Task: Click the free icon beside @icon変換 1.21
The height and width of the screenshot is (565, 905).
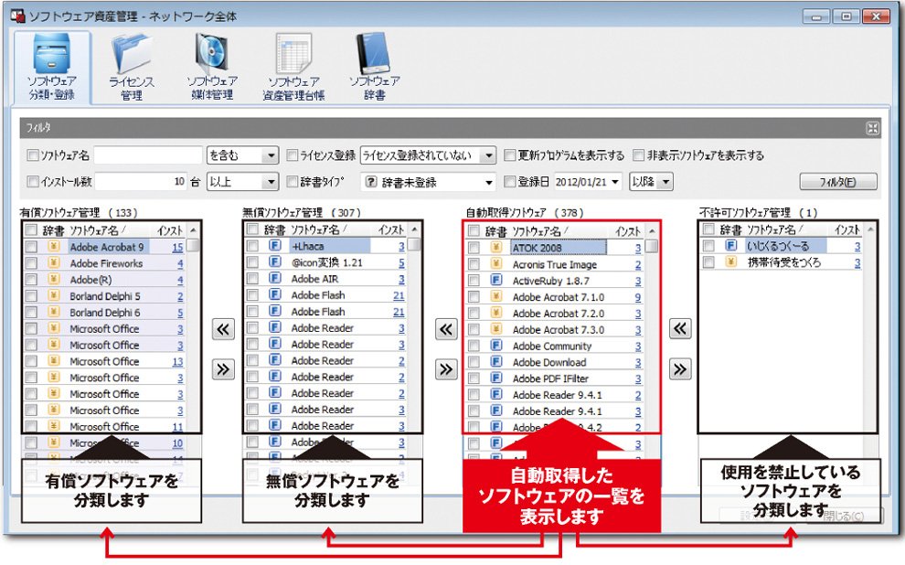Action: click(x=275, y=262)
